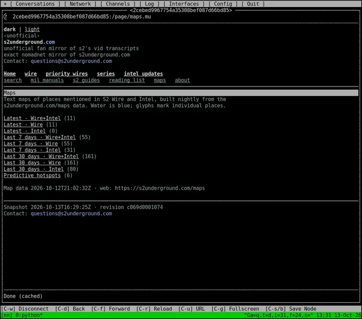This screenshot has width=362, height=319.
Task: Go to the Home page link
Action: 10,74
